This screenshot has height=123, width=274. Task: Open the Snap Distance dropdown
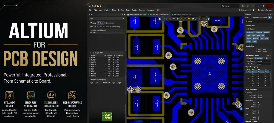[x=270, y=61]
